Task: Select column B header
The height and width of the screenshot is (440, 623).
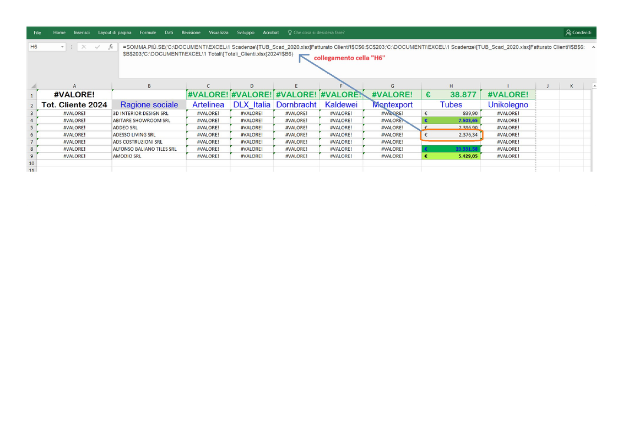Action: click(149, 86)
